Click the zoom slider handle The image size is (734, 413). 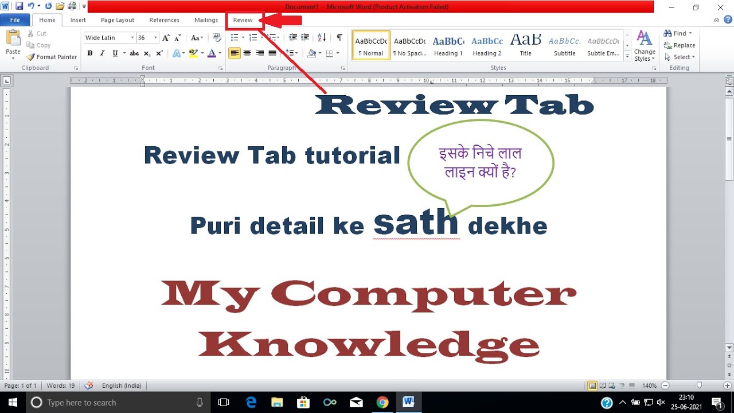point(699,385)
